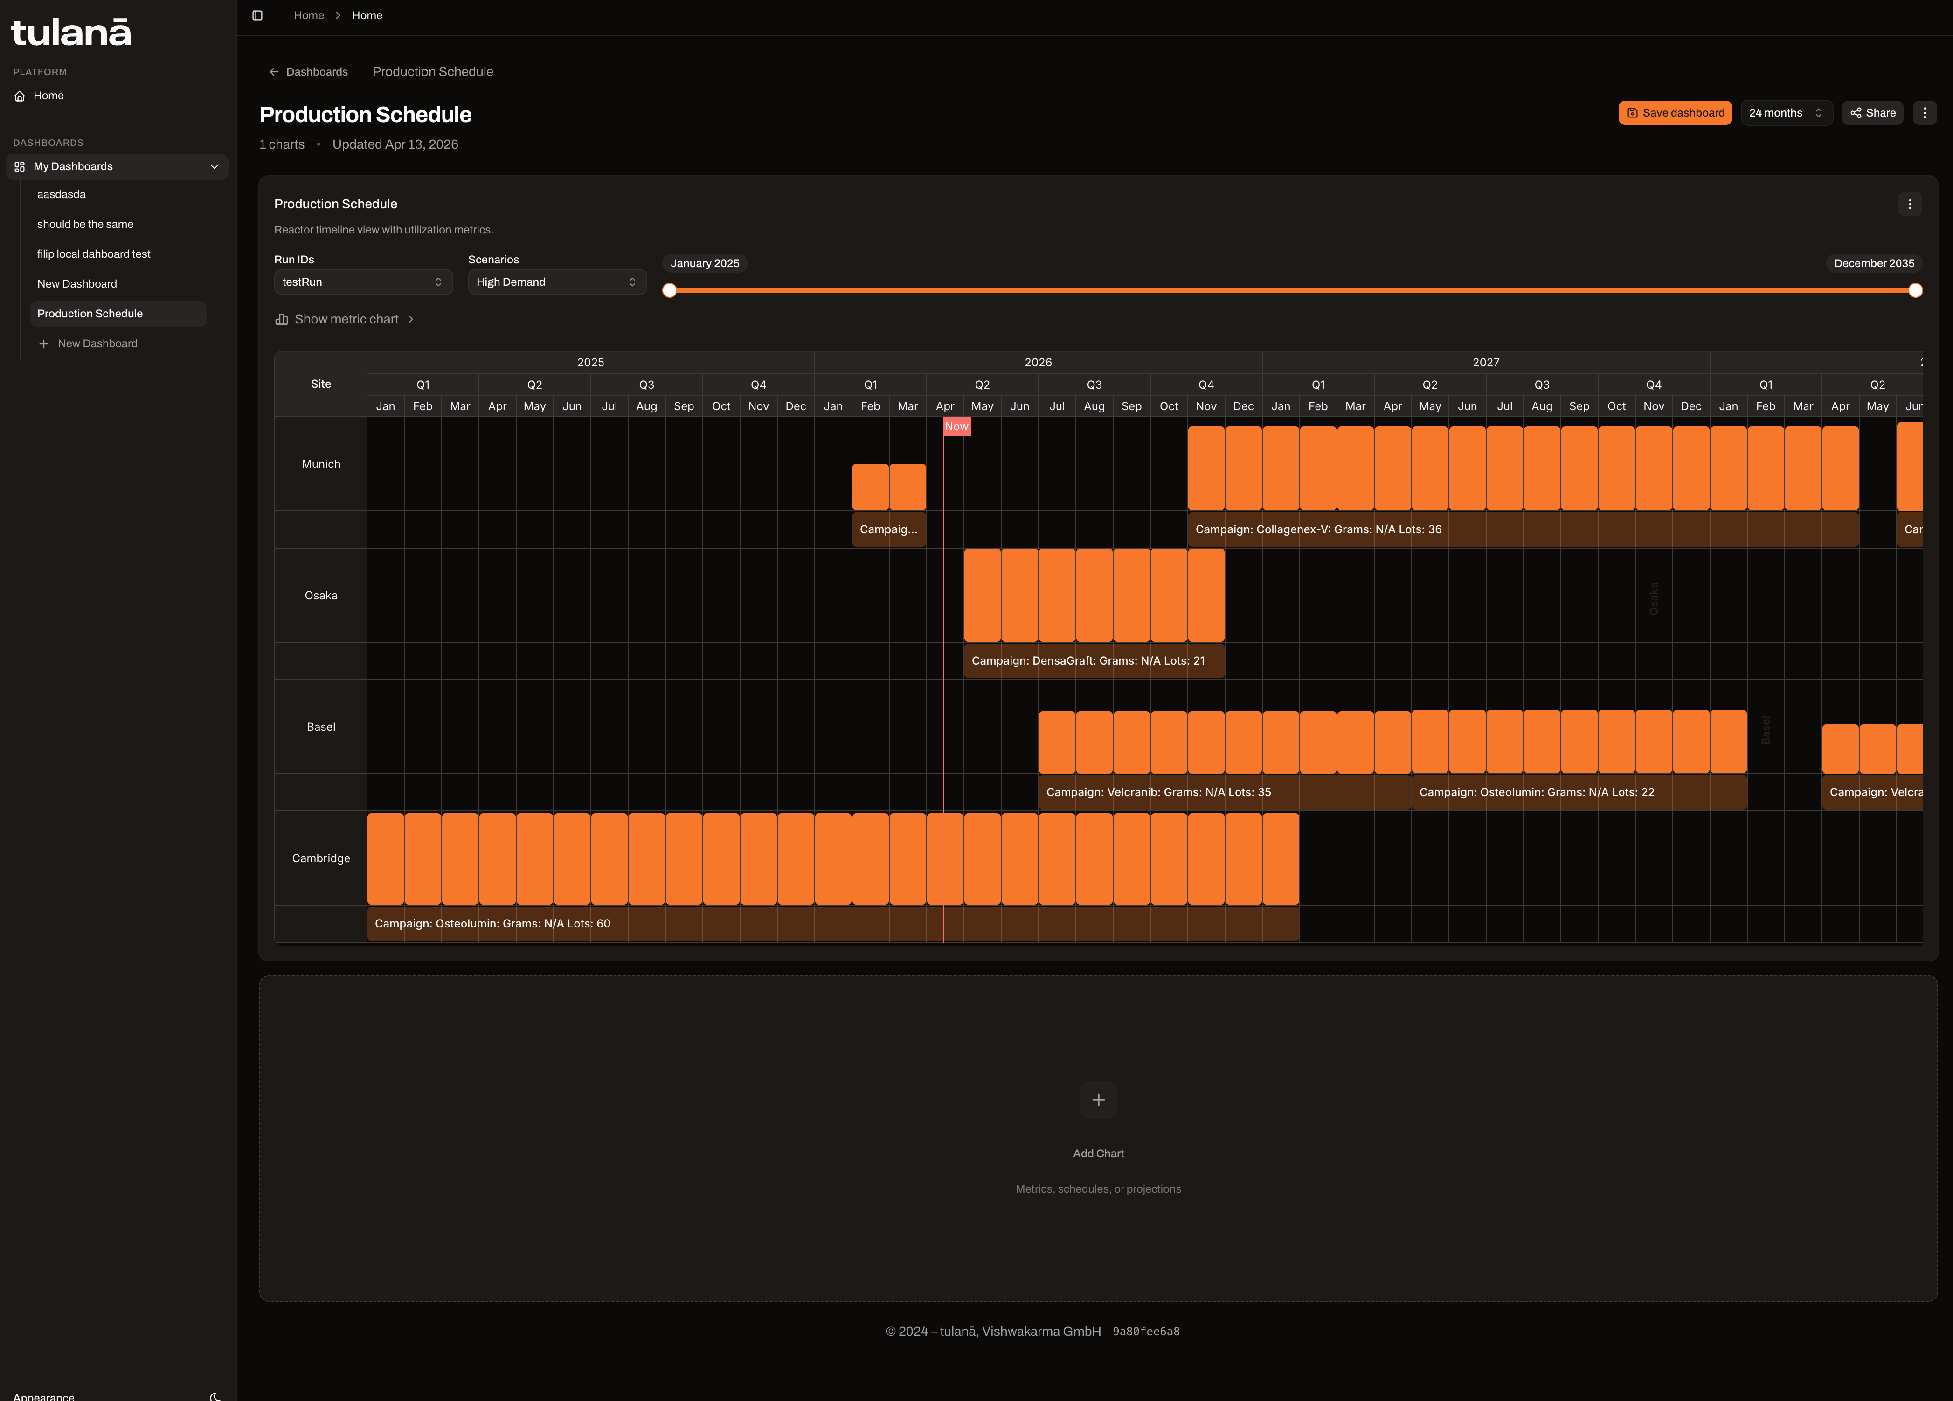Viewport: 1953px width, 1401px height.
Task: Click the plus icon to Add Chart
Action: tap(1098, 1100)
